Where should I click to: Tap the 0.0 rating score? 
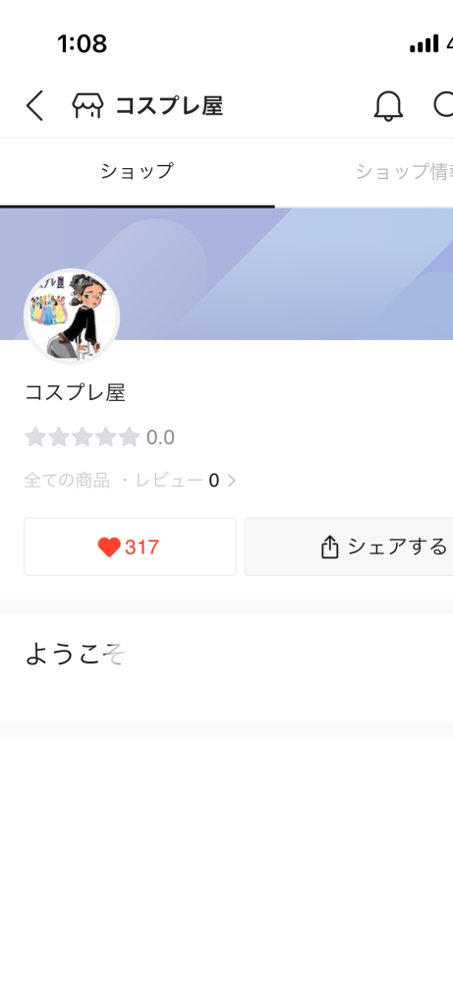pyautogui.click(x=160, y=437)
